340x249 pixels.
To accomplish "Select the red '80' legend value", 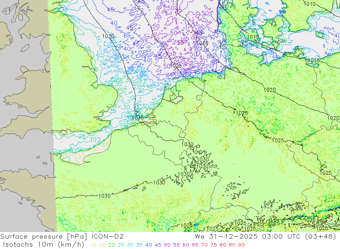I will [x=223, y=245].
